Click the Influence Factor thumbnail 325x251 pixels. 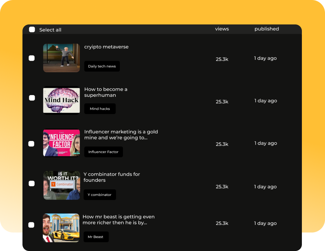(61, 143)
